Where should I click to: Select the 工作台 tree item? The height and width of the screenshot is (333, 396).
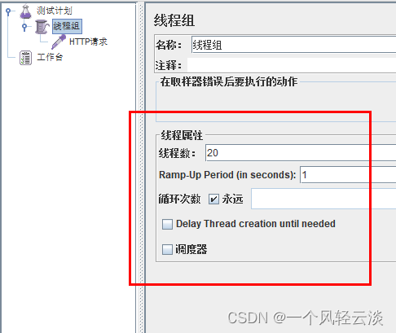(50, 57)
